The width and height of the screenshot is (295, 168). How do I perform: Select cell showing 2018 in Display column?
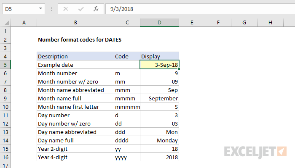(x=159, y=157)
